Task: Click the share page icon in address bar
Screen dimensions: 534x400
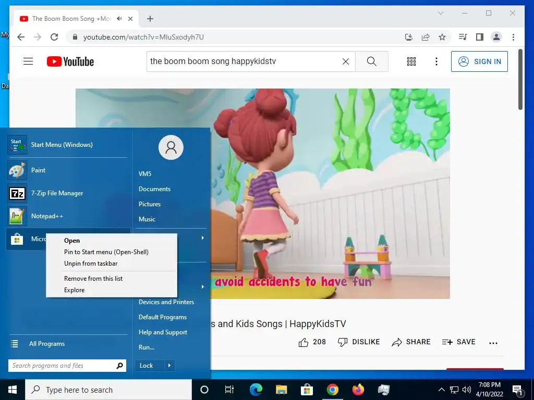Action: pyautogui.click(x=426, y=37)
